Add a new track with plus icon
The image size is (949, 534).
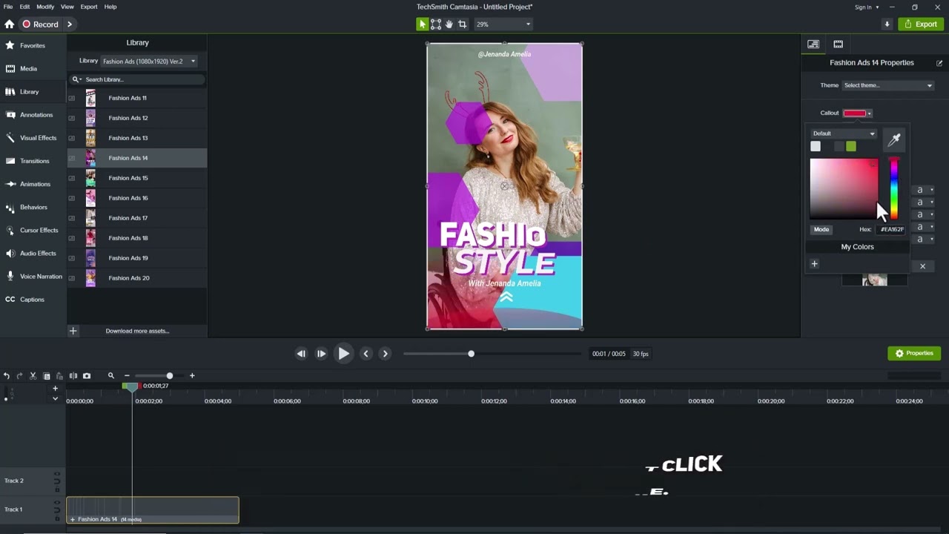click(x=55, y=389)
